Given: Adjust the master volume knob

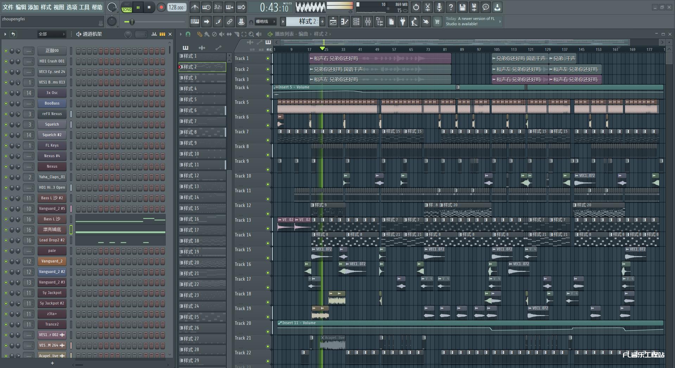Looking at the screenshot, I should (112, 7).
